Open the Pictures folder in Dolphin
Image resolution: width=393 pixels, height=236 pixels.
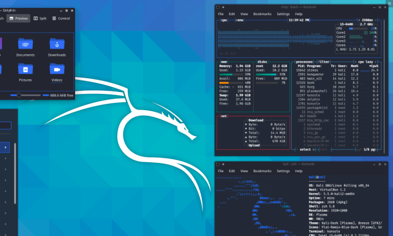tap(26, 72)
